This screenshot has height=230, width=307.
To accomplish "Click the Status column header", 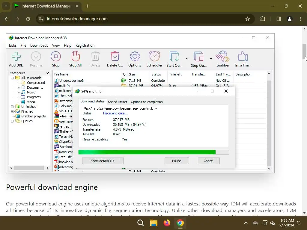I will point(159,74).
